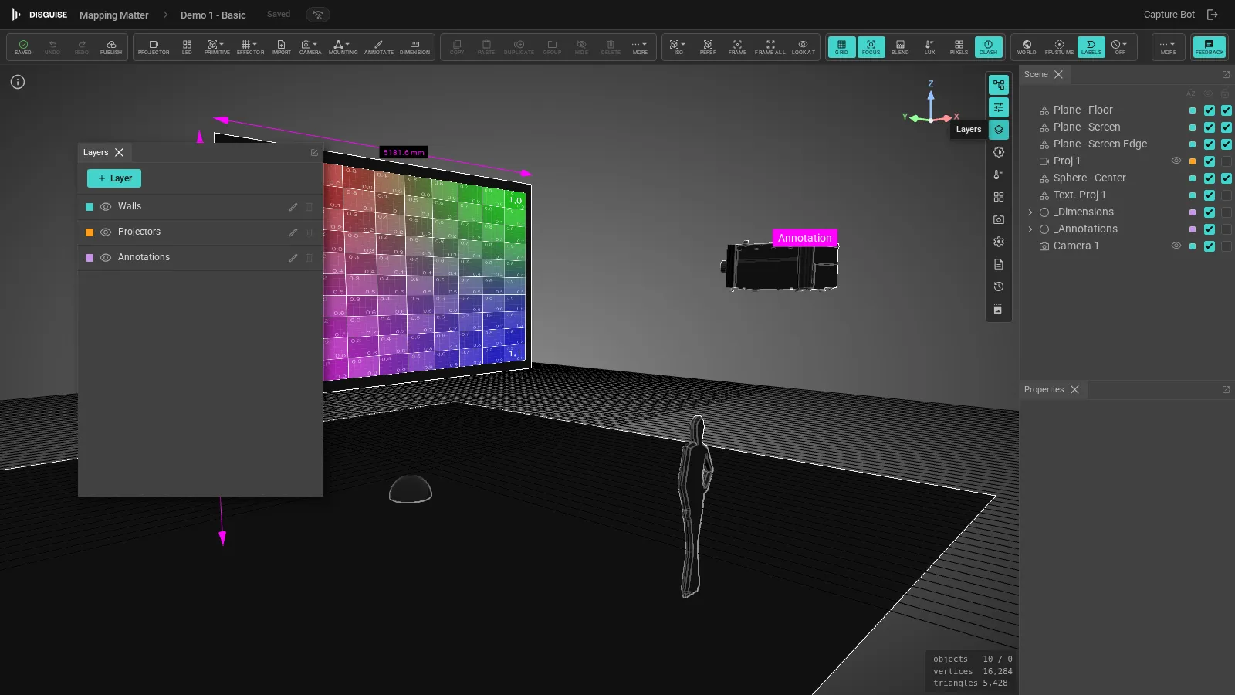
Task: Uncheck visibility checkbox for Plane - Floor
Action: pyautogui.click(x=1210, y=110)
